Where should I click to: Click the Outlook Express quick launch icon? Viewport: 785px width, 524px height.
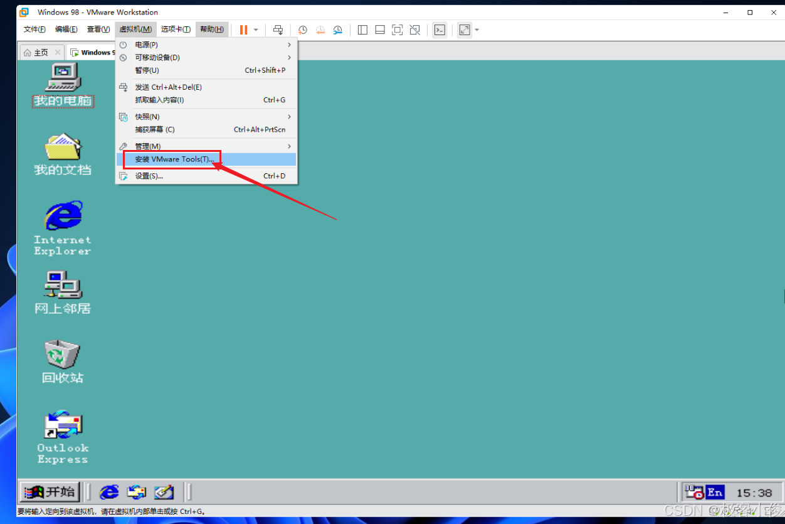coord(137,492)
